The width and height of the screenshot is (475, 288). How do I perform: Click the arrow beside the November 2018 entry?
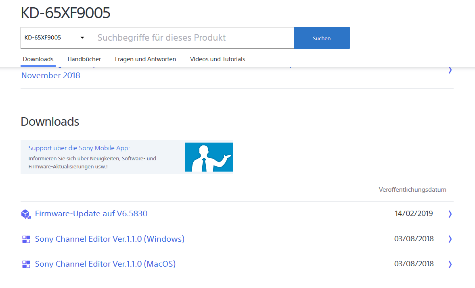(x=450, y=70)
